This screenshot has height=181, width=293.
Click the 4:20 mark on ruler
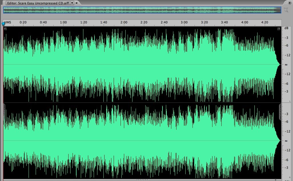265,22
